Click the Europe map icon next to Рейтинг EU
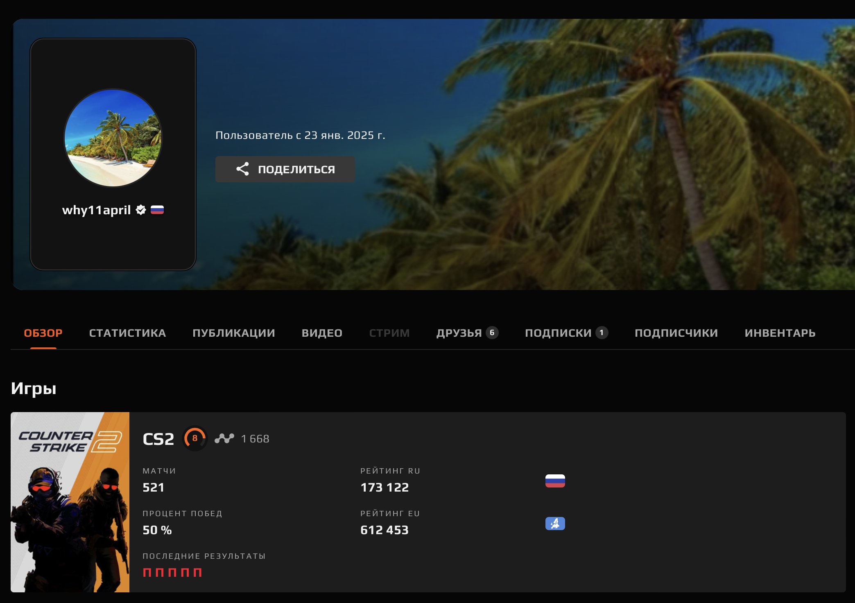The width and height of the screenshot is (855, 603). [555, 524]
